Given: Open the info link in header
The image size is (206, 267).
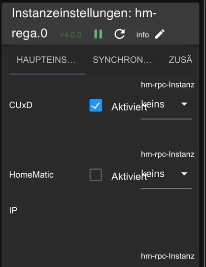Looking at the screenshot, I should (x=142, y=35).
